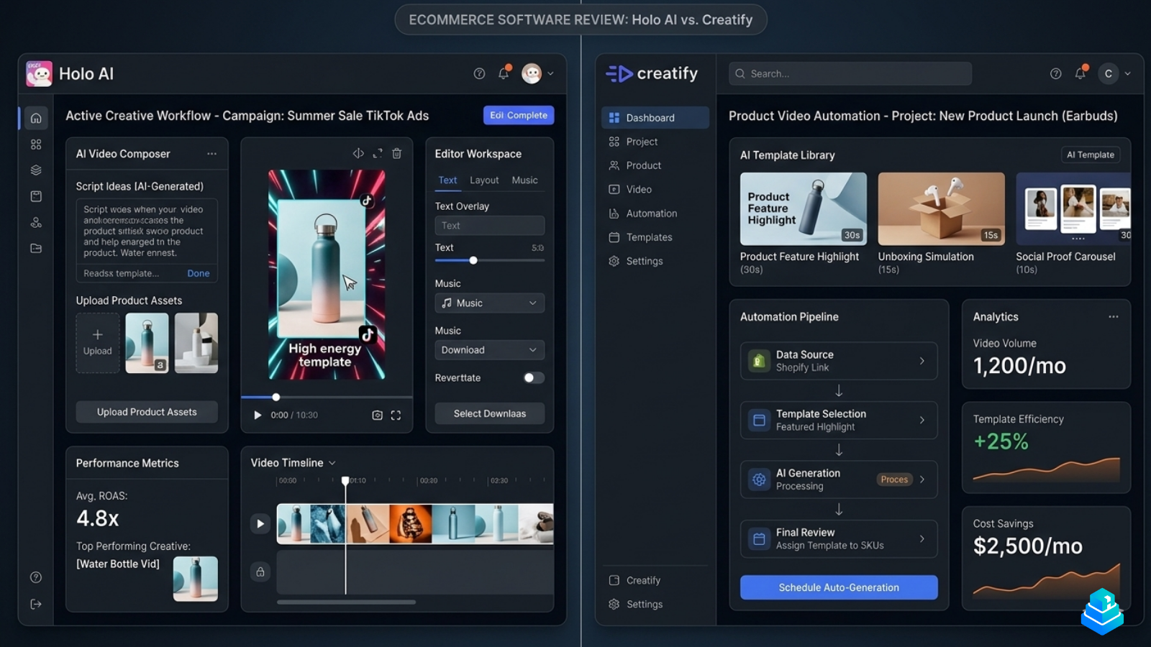The image size is (1151, 647).
Task: Select the Unboxing Simulation template thumbnail
Action: click(x=941, y=209)
